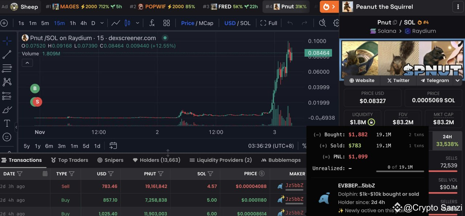This screenshot has height=216, width=465.
Task: Set chart interval to 5m
Action: (45, 23)
